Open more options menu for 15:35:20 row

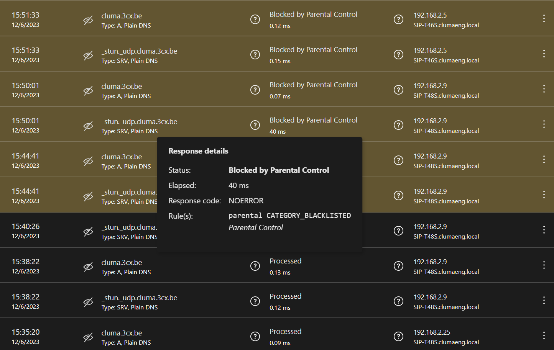(544, 335)
